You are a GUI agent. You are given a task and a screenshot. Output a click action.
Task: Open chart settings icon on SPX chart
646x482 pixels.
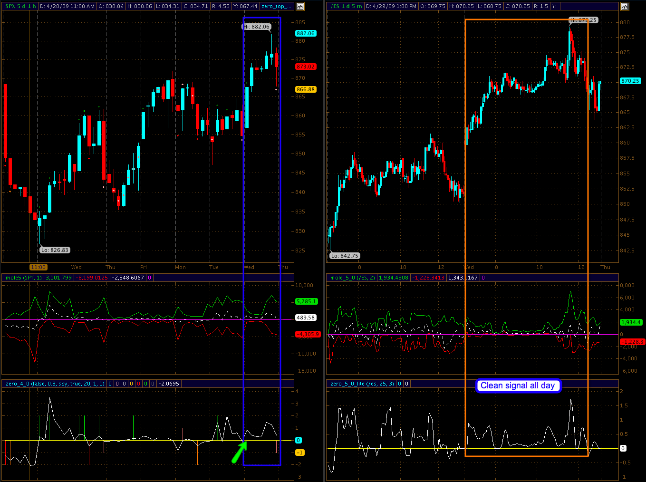click(x=300, y=6)
